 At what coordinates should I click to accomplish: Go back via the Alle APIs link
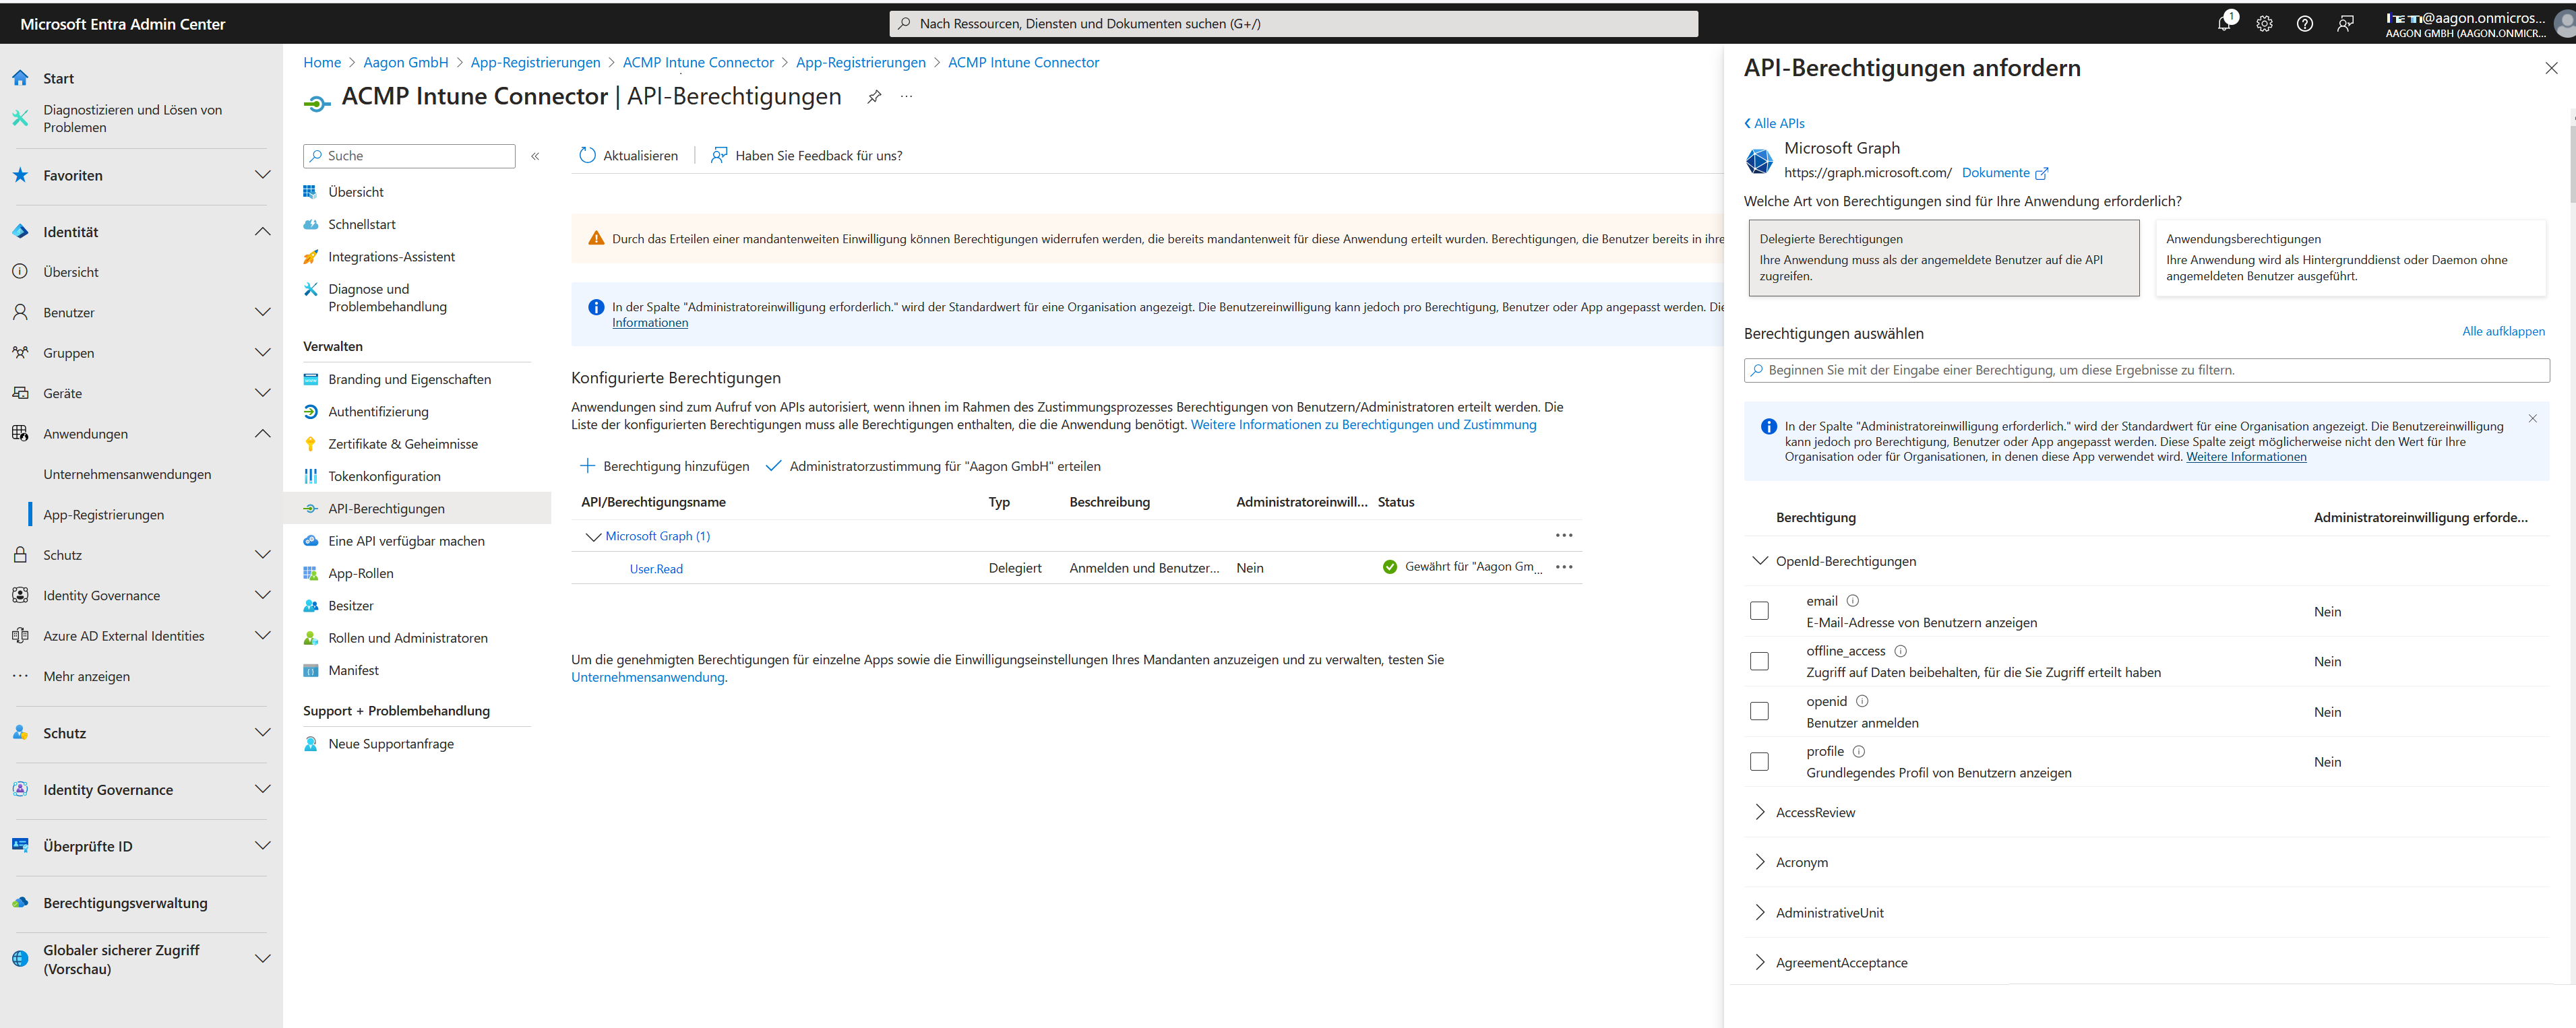coord(1775,124)
